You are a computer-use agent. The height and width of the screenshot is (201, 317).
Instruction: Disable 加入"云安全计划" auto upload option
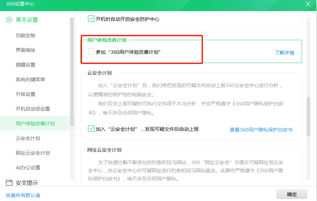coord(91,129)
